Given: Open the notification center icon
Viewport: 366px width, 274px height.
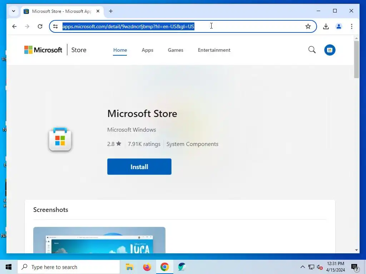Looking at the screenshot, I should (x=355, y=267).
